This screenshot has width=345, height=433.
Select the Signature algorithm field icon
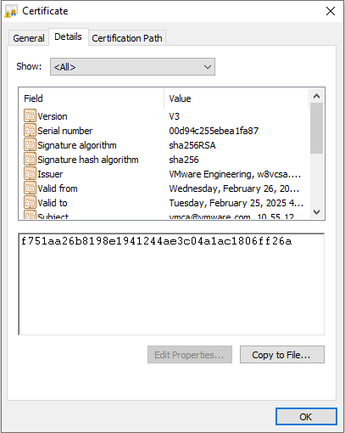pos(30,145)
